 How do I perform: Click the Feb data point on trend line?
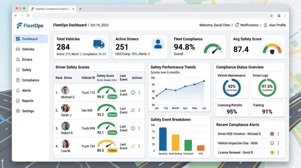[x=166, y=89]
